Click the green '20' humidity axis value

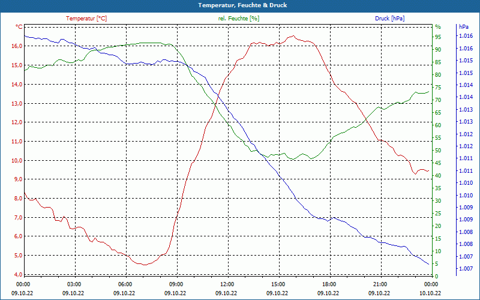point(438,226)
